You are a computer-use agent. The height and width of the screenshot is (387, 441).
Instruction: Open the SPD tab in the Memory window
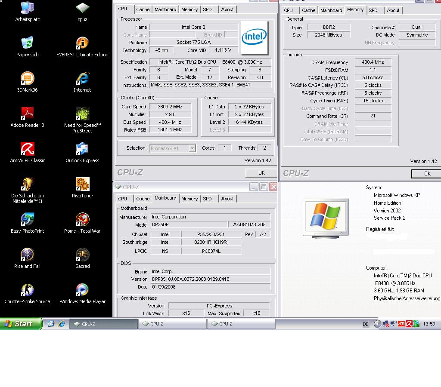[373, 10]
